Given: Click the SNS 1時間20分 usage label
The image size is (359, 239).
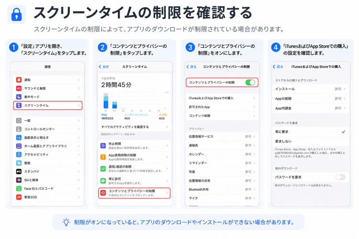Looking at the screenshot, I should pos(107,117).
